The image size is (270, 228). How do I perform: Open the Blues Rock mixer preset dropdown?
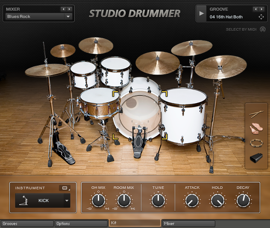coord(68,17)
